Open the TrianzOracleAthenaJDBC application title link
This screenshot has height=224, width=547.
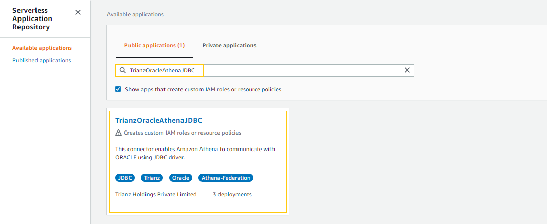(x=158, y=120)
